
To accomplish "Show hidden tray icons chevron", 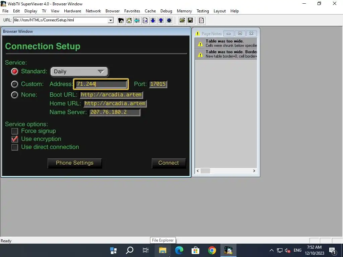I will [x=271, y=250].
